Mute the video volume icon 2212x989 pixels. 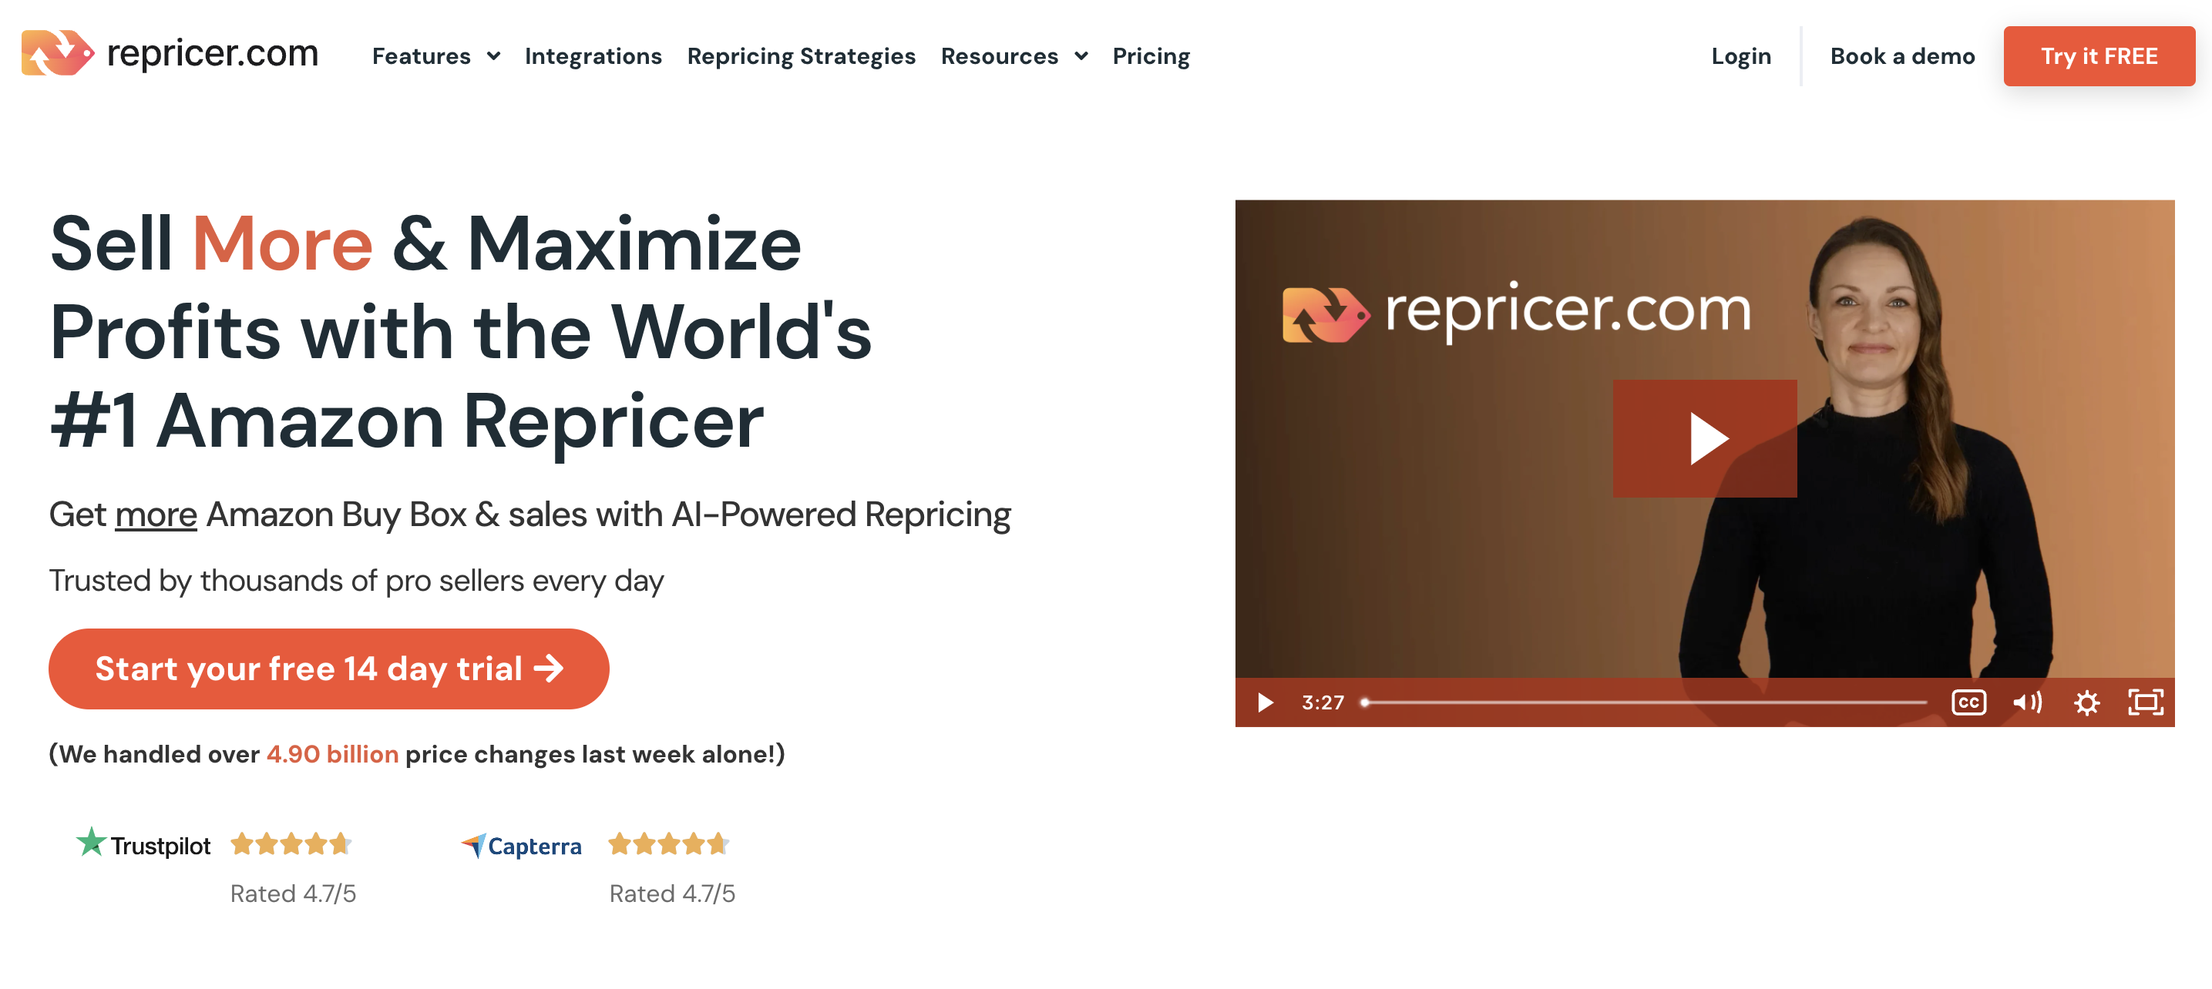pos(2027,702)
